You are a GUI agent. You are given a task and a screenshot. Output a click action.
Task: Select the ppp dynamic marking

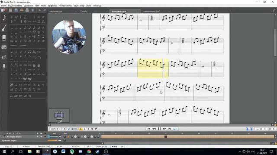click(12, 41)
